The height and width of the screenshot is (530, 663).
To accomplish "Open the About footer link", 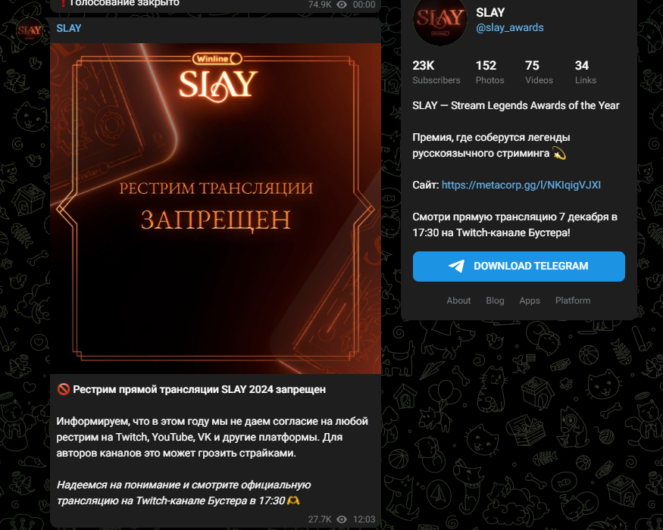I will pyautogui.click(x=458, y=301).
